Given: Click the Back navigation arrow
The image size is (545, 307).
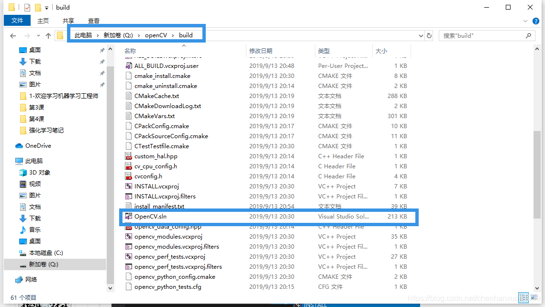Looking at the screenshot, I should click(x=13, y=35).
